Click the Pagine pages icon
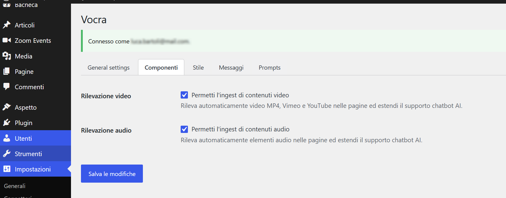The image size is (506, 198). tap(7, 71)
